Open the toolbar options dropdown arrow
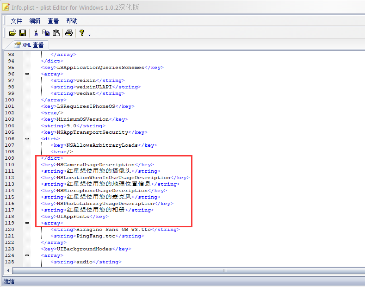 89,35
